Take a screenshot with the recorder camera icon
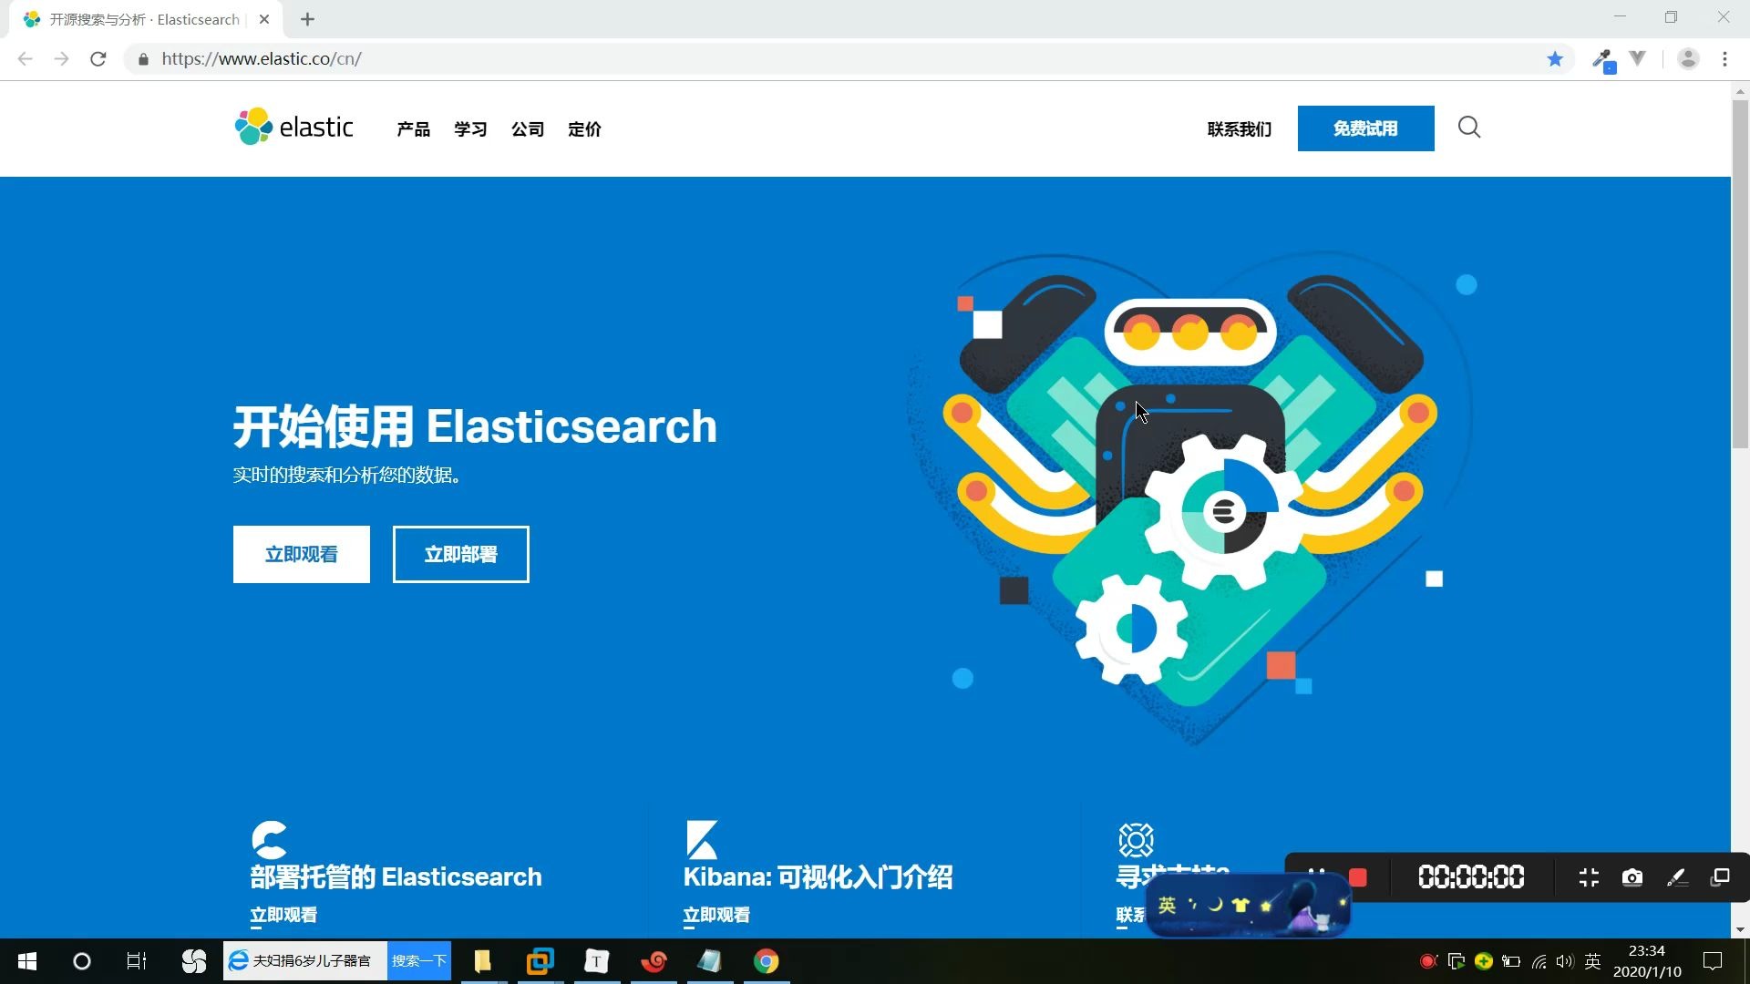This screenshot has height=984, width=1750. pyautogui.click(x=1632, y=877)
